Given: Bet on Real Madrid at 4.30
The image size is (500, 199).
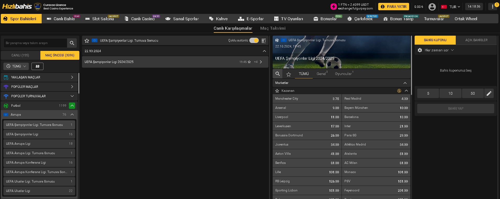Looking at the screenshot, I should pyautogui.click(x=376, y=99).
